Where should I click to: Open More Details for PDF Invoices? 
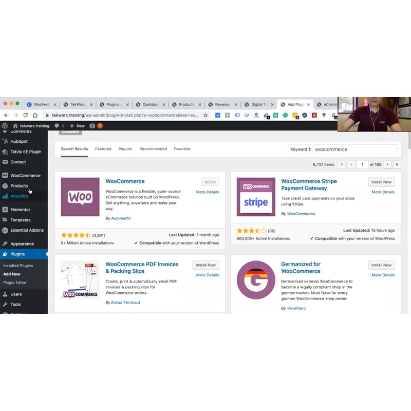tap(208, 275)
